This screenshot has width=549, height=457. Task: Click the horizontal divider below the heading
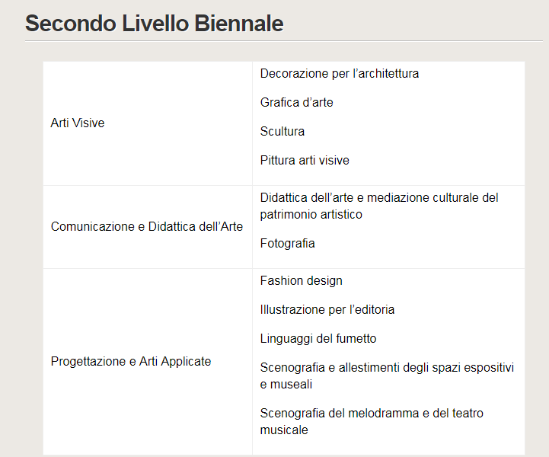point(283,41)
